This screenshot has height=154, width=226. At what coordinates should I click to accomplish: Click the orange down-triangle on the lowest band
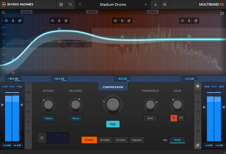tap(13, 73)
